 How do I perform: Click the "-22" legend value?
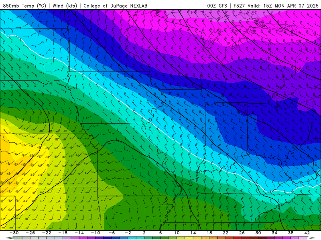point(47,233)
